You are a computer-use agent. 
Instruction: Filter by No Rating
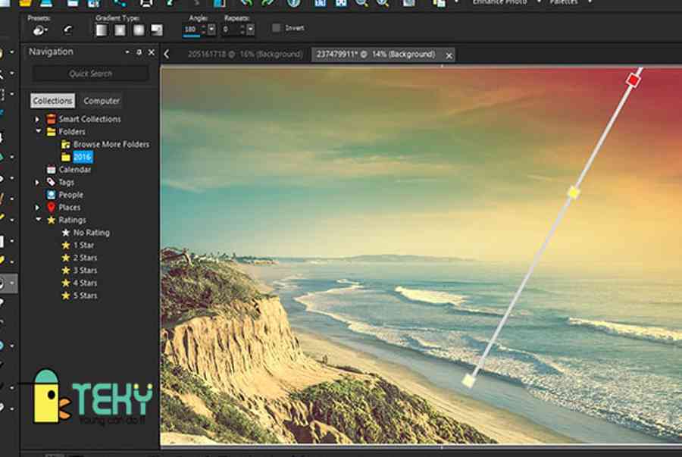[92, 233]
